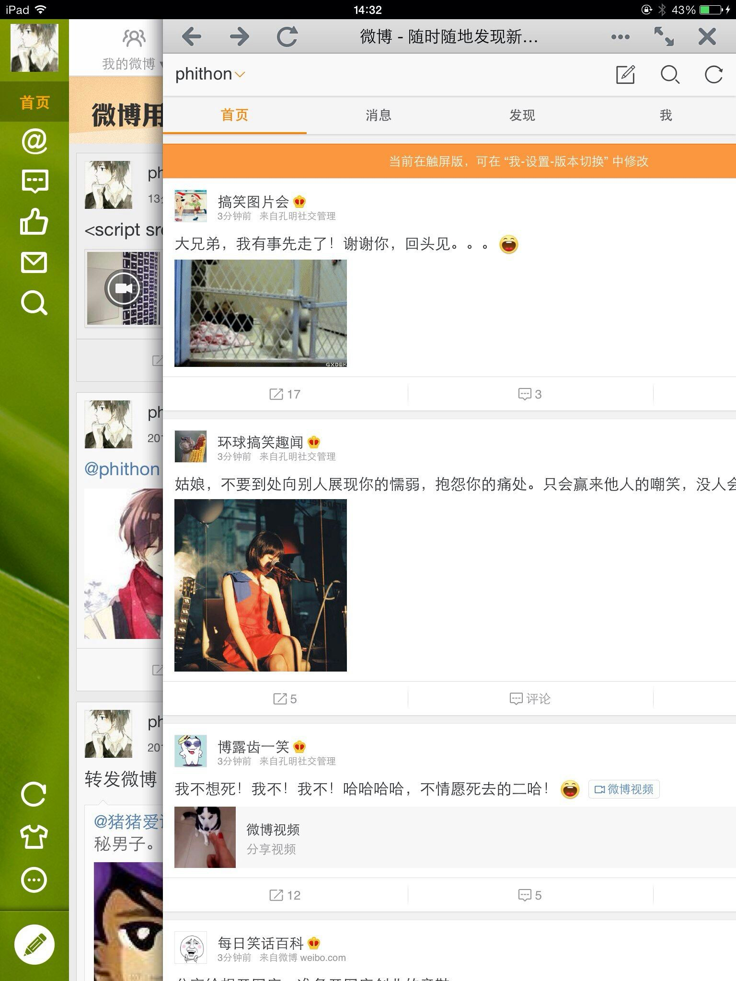Open profile avatar in sidebar
Screen dimensions: 736x981
click(x=34, y=48)
